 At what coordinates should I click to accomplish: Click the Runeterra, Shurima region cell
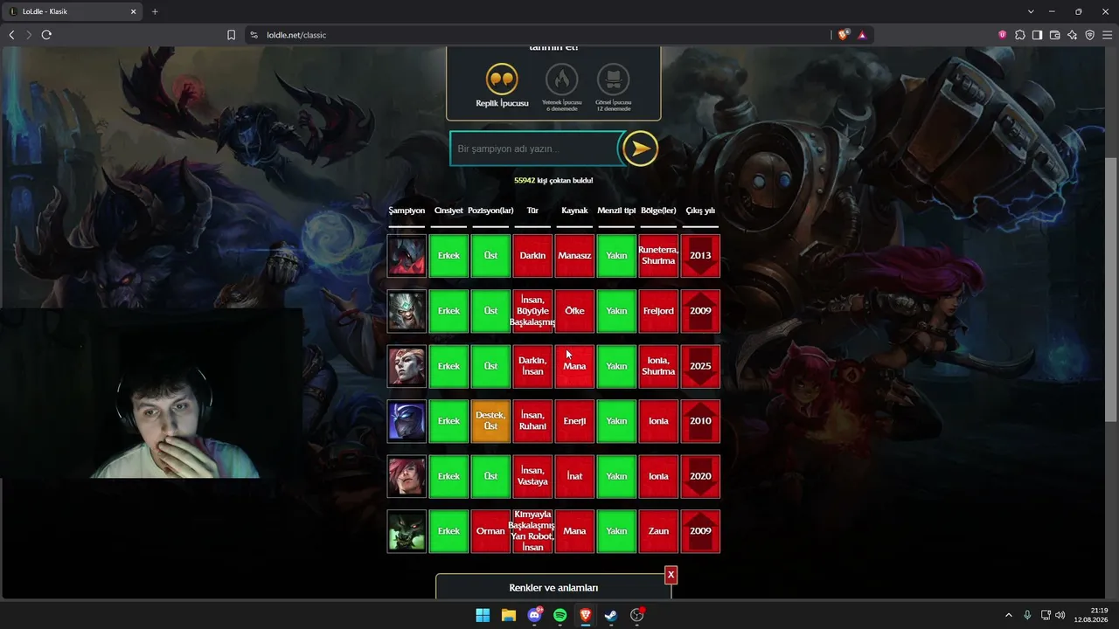658,256
